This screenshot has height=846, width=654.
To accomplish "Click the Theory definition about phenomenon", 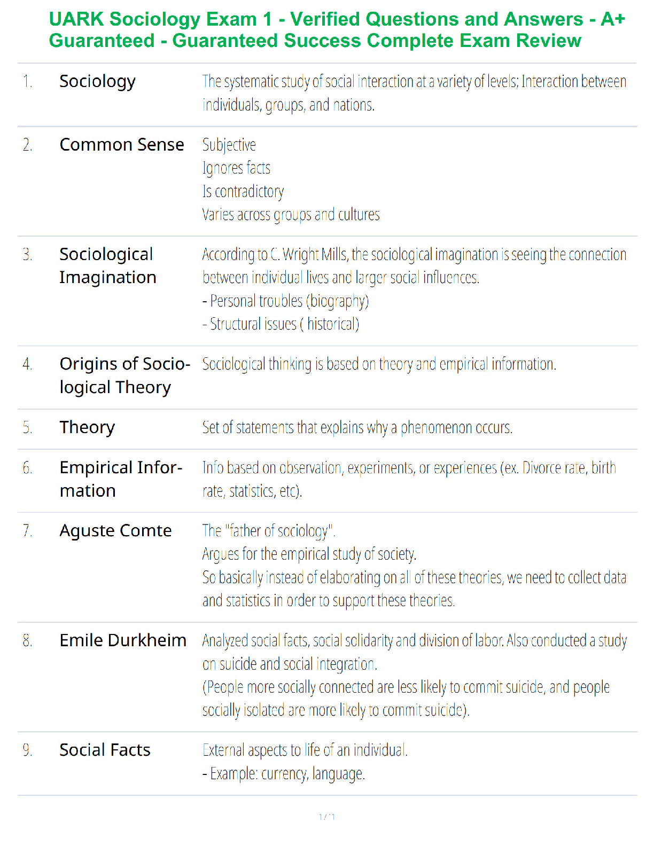I will 357,428.
